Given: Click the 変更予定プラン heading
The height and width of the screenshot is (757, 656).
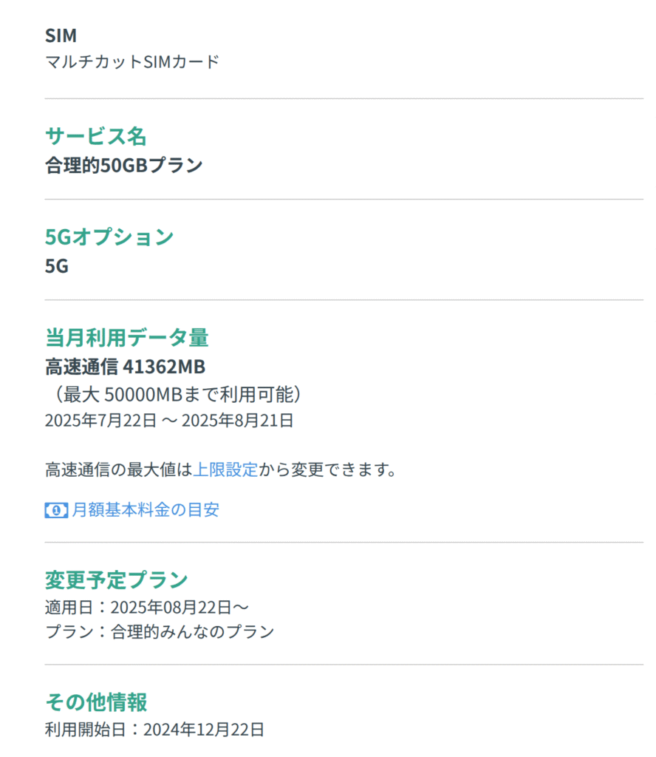Looking at the screenshot, I should (x=117, y=580).
